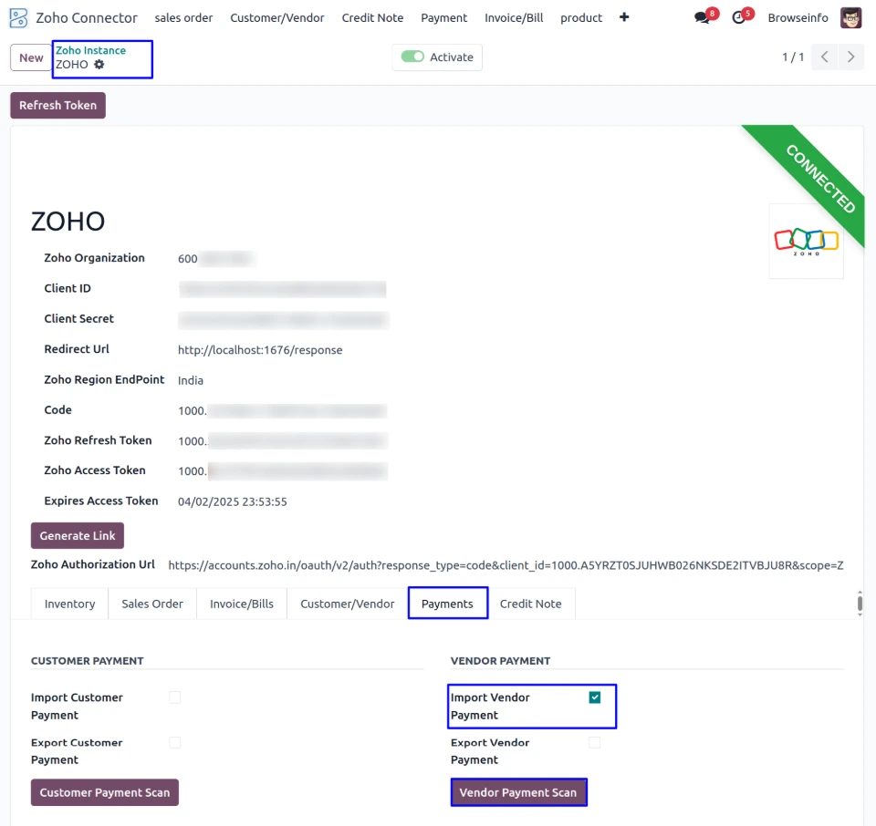This screenshot has width=876, height=826.
Task: Go to previous record arrow
Action: [825, 57]
